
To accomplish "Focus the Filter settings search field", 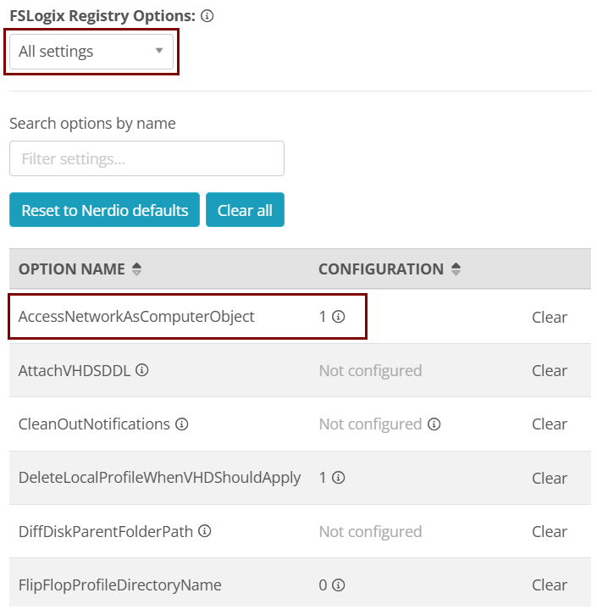I will [147, 158].
